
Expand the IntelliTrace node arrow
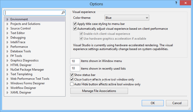pyautogui.click(x=7, y=42)
